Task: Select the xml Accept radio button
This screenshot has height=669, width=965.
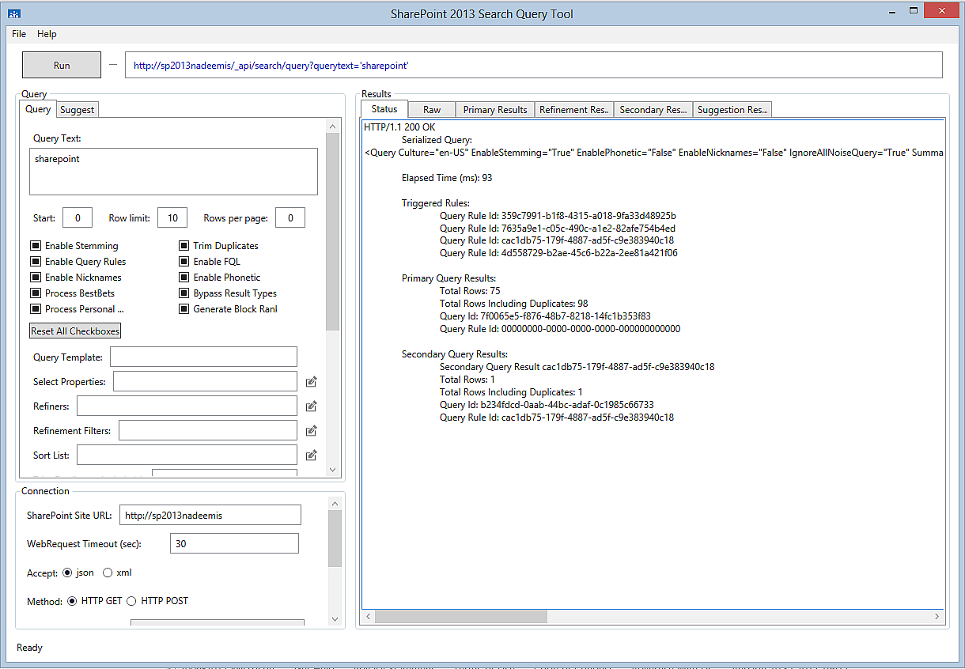Action: [x=108, y=573]
